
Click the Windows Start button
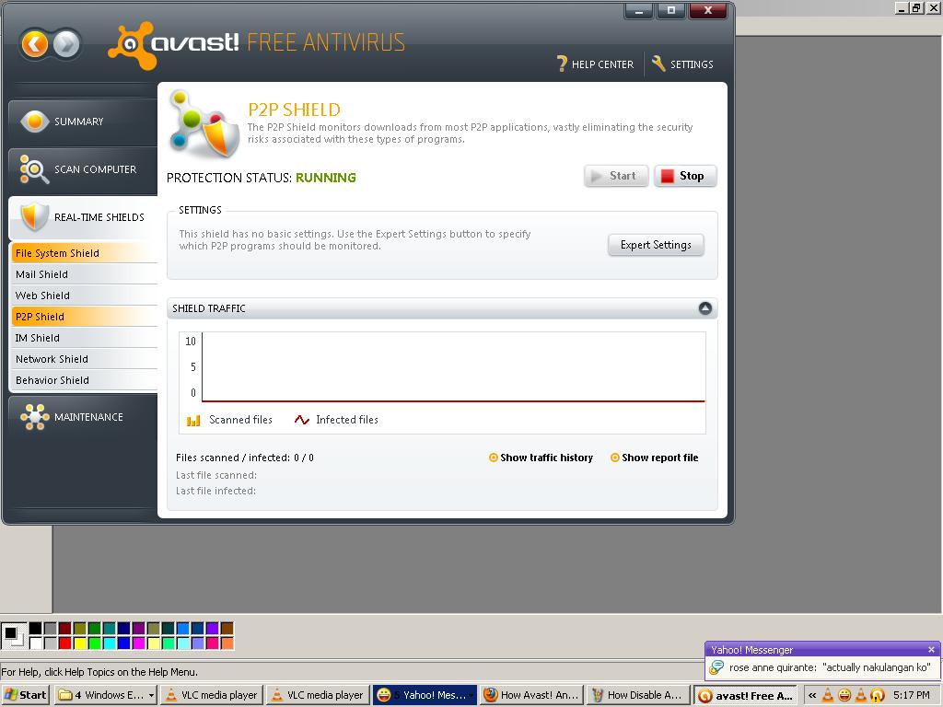point(25,695)
